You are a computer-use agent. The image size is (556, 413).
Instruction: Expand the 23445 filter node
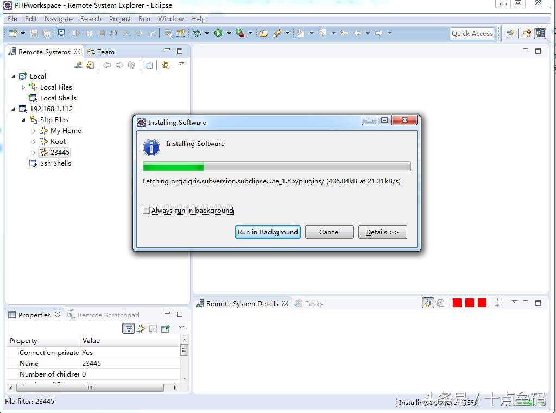pos(34,153)
